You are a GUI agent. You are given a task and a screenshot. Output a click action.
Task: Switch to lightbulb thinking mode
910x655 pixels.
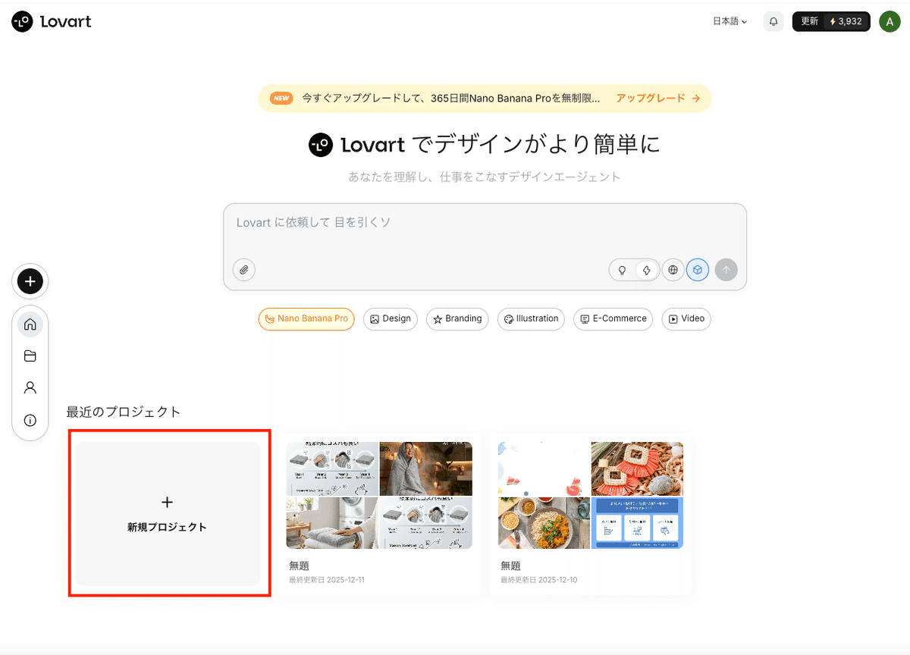623,270
